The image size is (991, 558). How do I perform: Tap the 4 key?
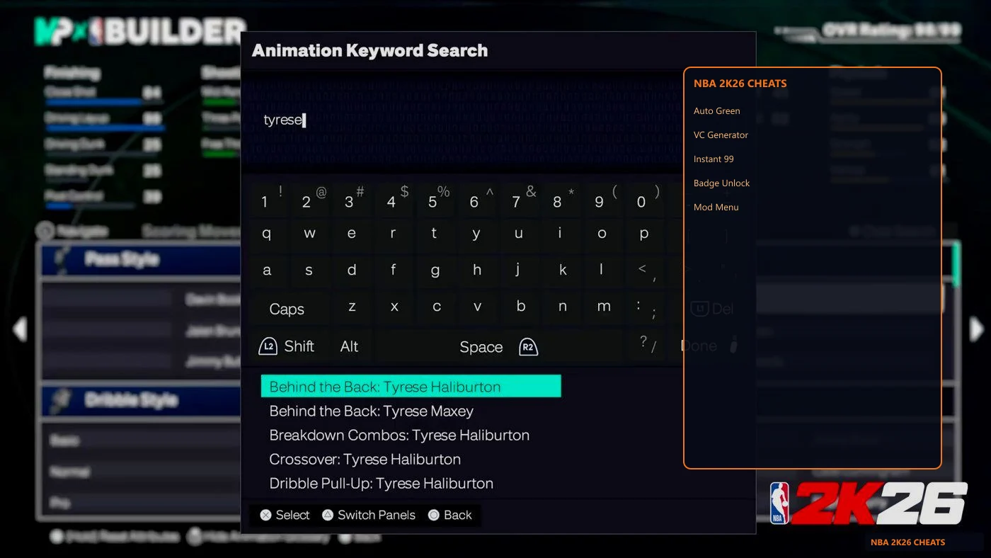click(393, 200)
